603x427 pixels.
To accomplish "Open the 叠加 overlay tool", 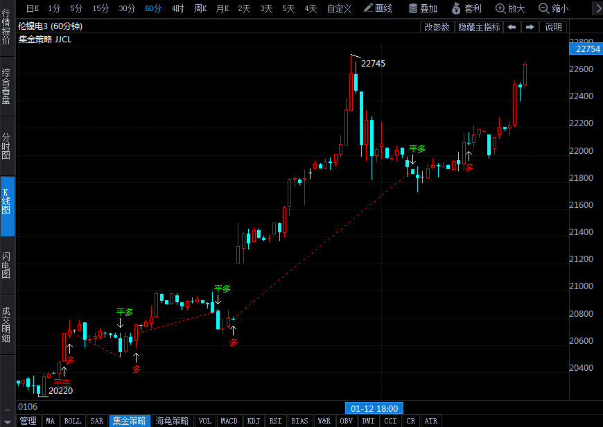I will coord(423,8).
